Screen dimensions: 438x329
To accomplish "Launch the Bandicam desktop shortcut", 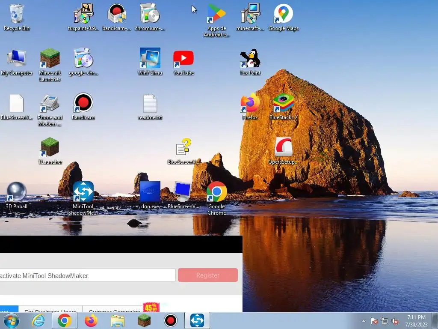I will pos(83,106).
